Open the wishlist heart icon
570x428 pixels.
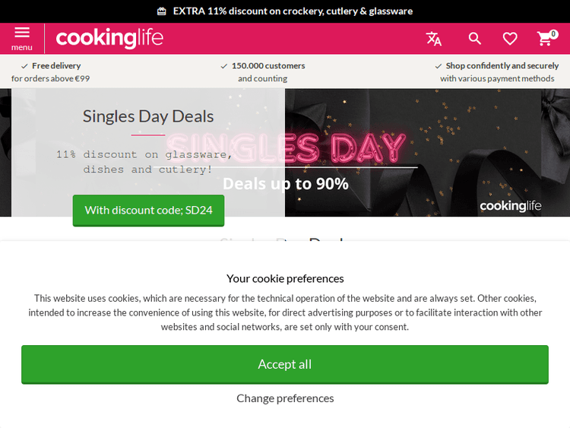tap(510, 39)
